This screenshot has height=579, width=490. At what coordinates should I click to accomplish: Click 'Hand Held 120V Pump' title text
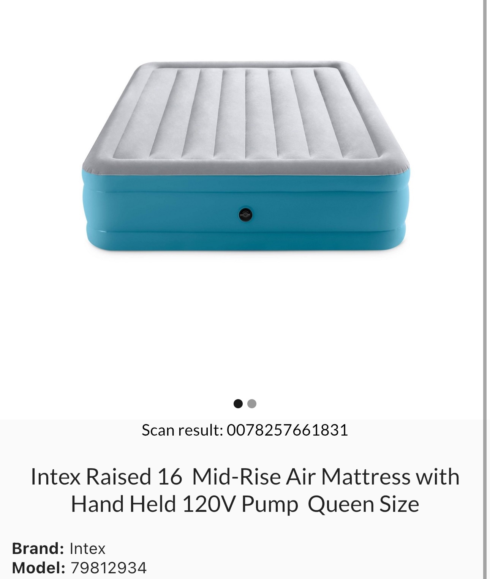185,504
